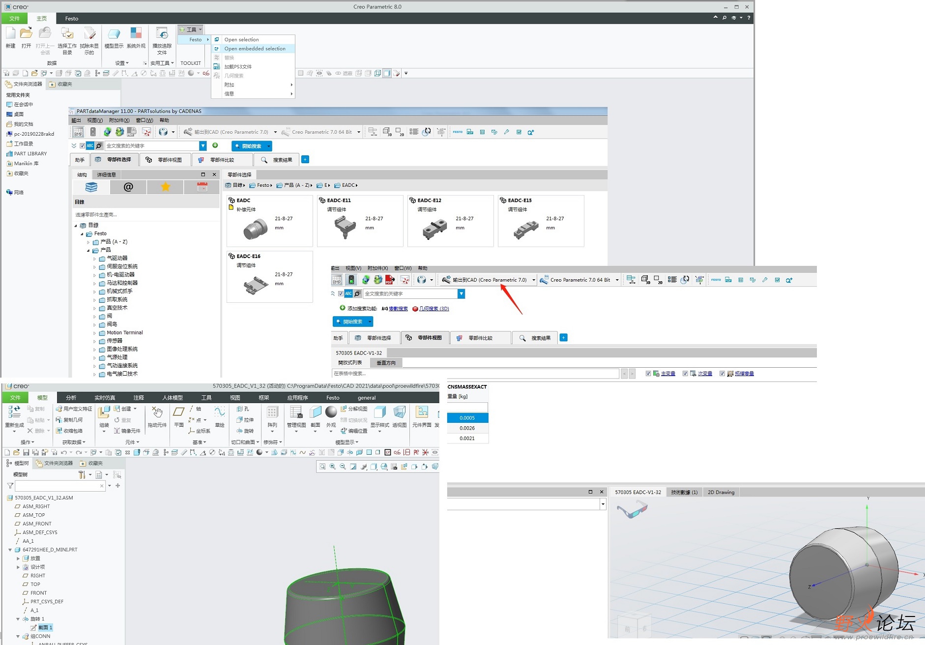Click the @ icon in the structure panel
Image resolution: width=925 pixels, height=645 pixels.
(128, 187)
